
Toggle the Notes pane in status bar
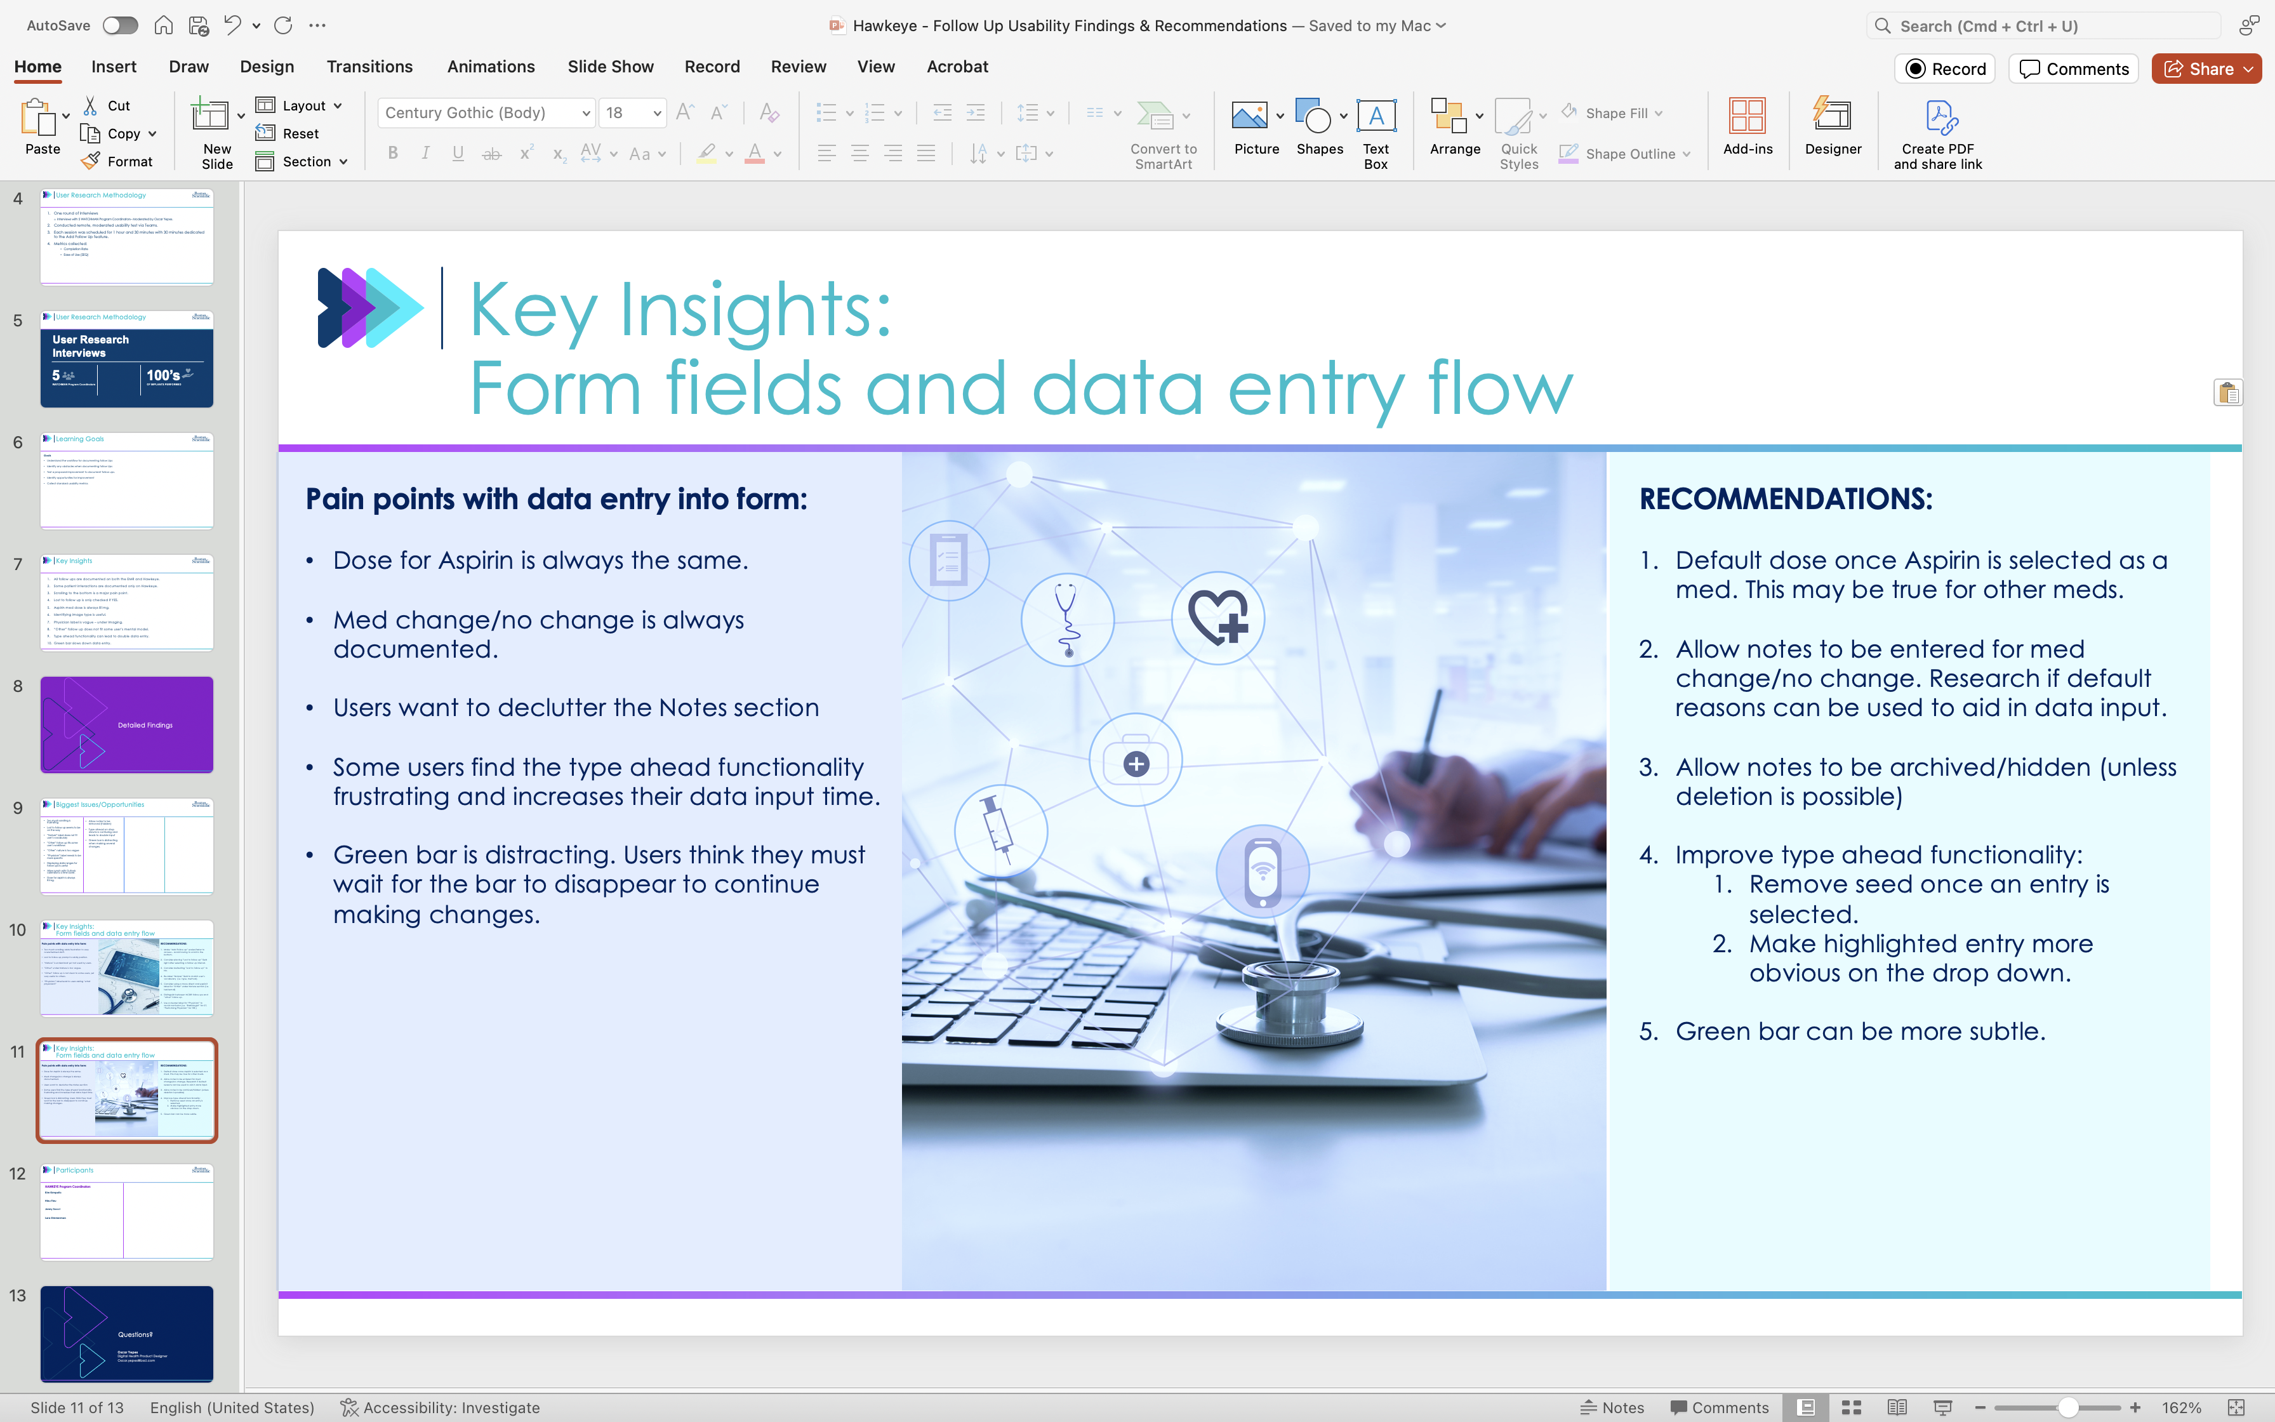(x=1612, y=1407)
